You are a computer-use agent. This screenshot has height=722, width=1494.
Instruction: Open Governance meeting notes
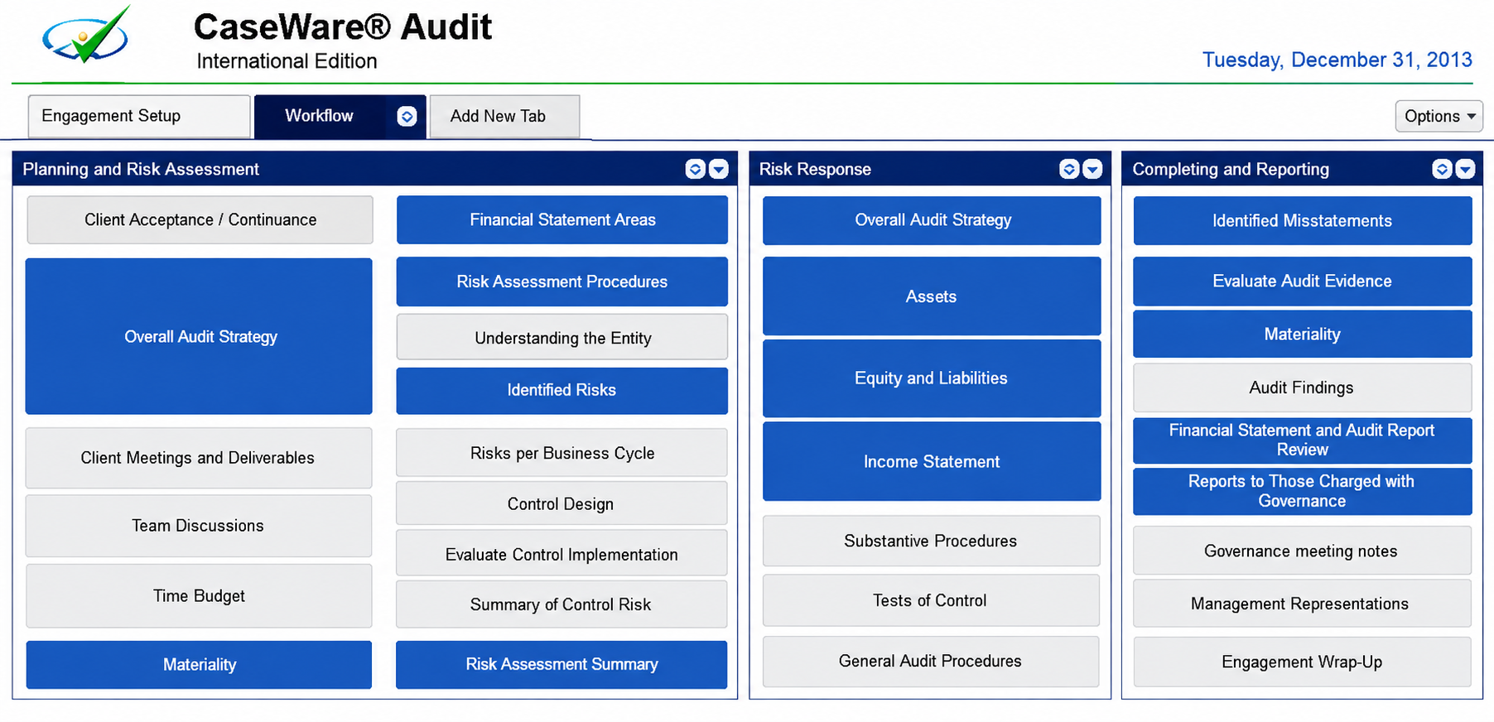1303,551
